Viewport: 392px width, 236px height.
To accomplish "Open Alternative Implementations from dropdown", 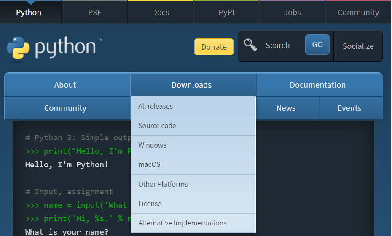I will 193,223.
